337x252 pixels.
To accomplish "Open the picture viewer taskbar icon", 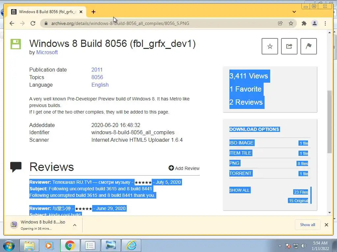I will (111, 245).
